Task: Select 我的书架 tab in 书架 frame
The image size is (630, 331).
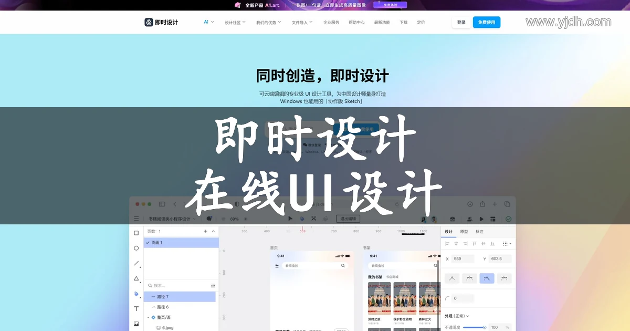Action: tap(375, 277)
